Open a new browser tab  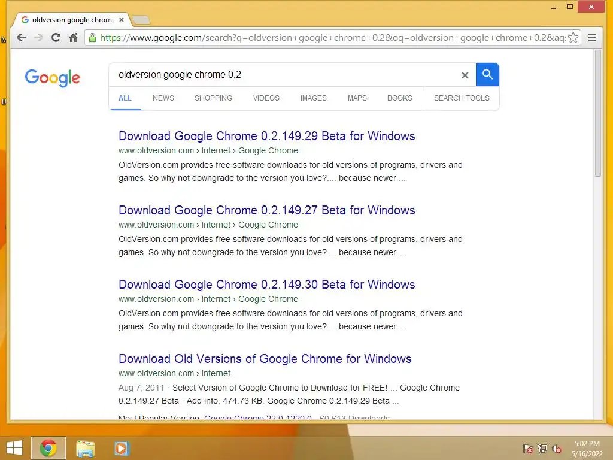coord(141,20)
